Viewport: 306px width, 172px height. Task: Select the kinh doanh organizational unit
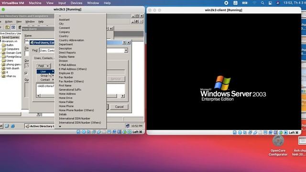tap(13, 68)
